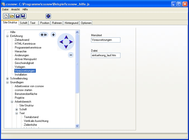The height and width of the screenshot is (140, 189).
Task: Switch to the Optionen tab
Action: (86, 23)
